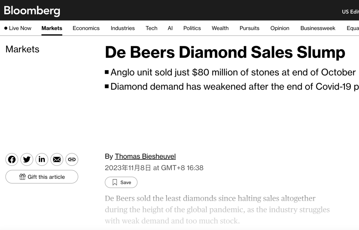The image size is (359, 230).
Task: Click the Diamond demand has weakened bullet
Action: [x=232, y=86]
